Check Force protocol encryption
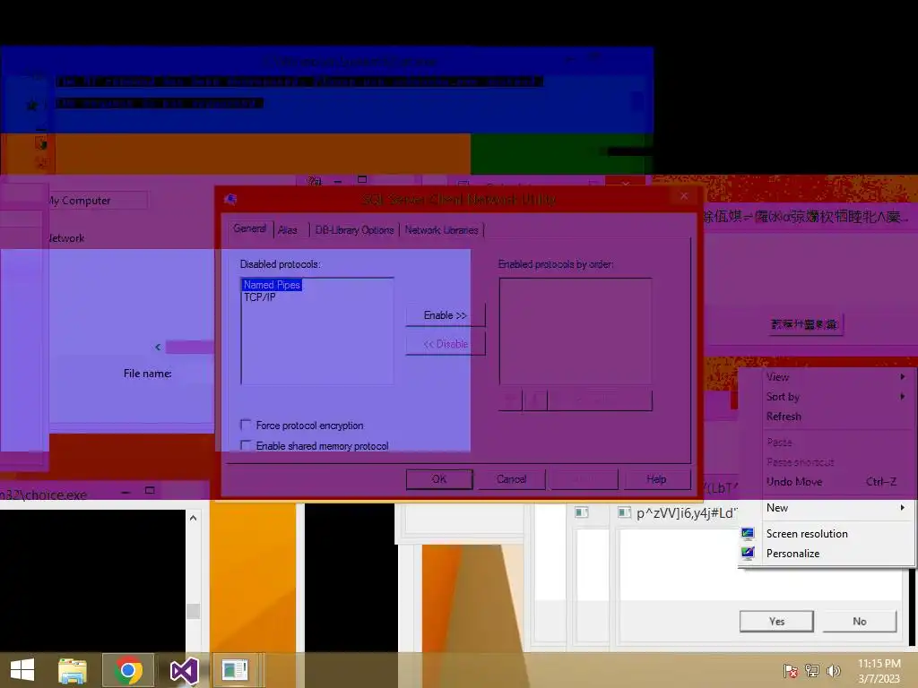Screen dimensions: 918x688 point(246,425)
